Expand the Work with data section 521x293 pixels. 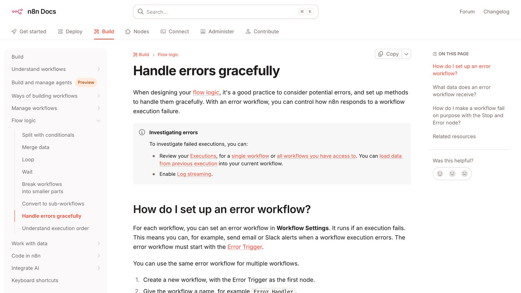point(99,243)
